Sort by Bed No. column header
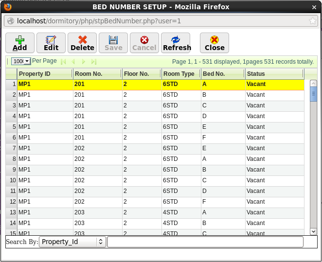This screenshot has width=322, height=262. pos(222,74)
